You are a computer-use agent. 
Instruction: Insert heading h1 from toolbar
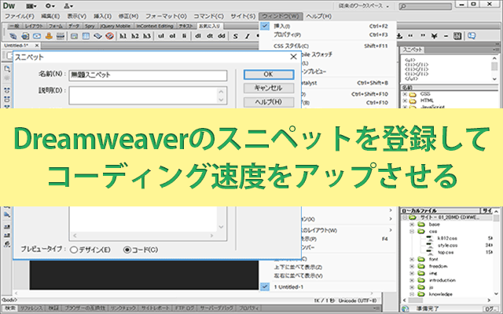(x=123, y=36)
